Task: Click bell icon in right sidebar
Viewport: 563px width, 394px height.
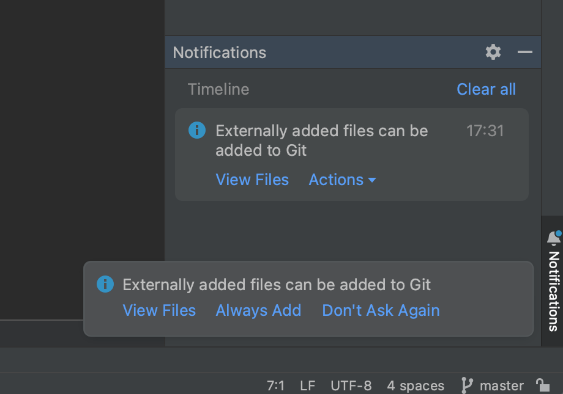Action: coord(554,238)
